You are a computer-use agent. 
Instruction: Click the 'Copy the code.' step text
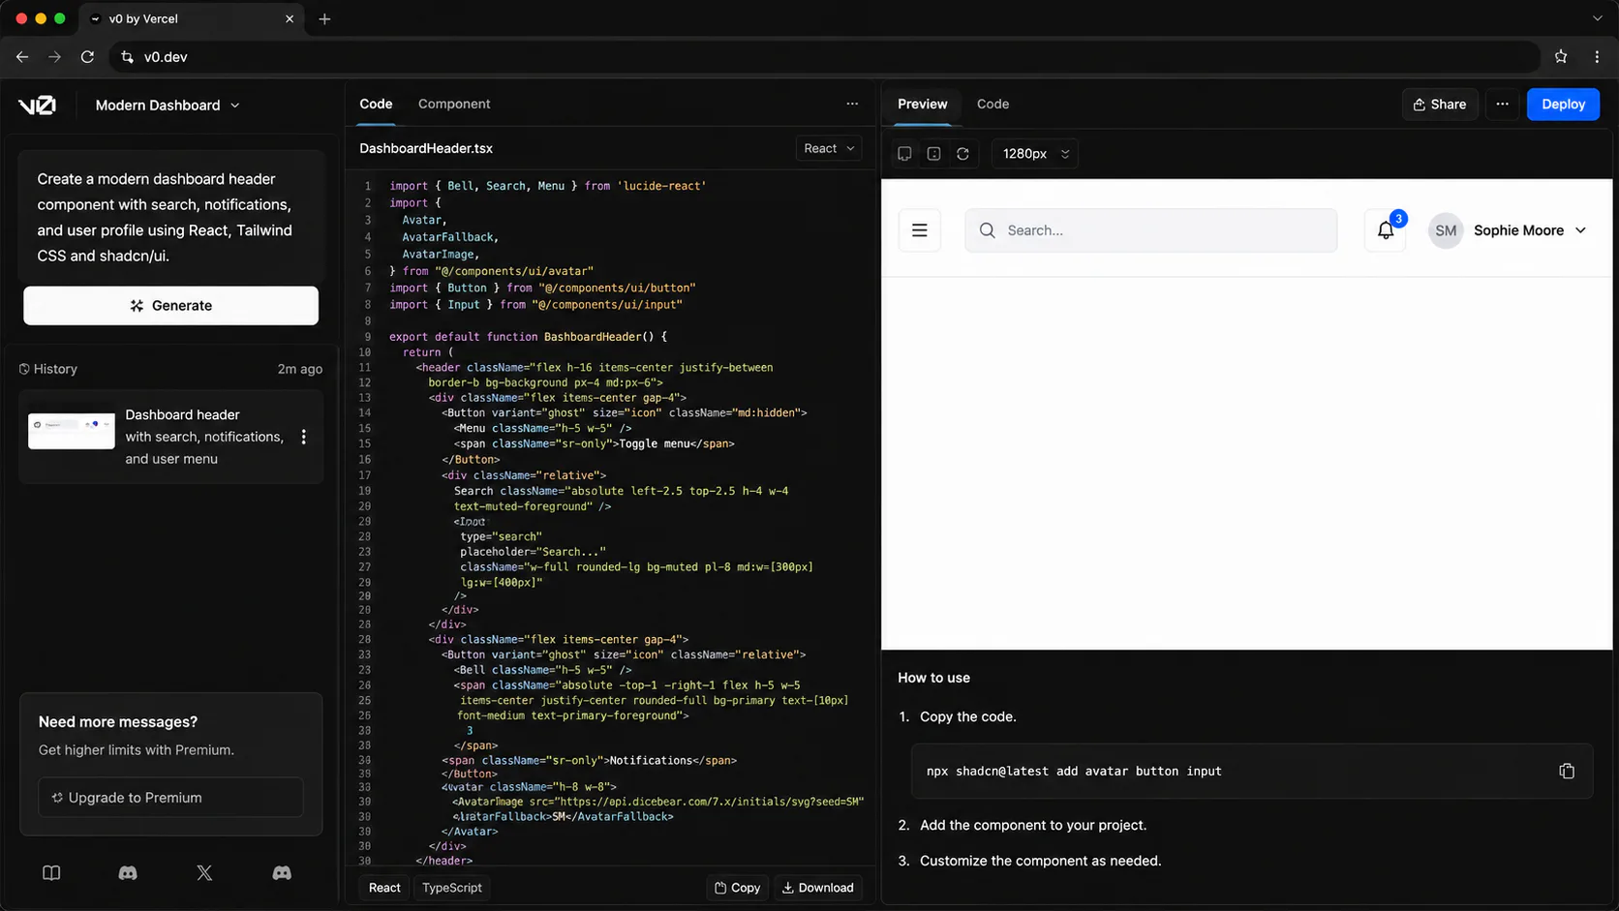(967, 716)
